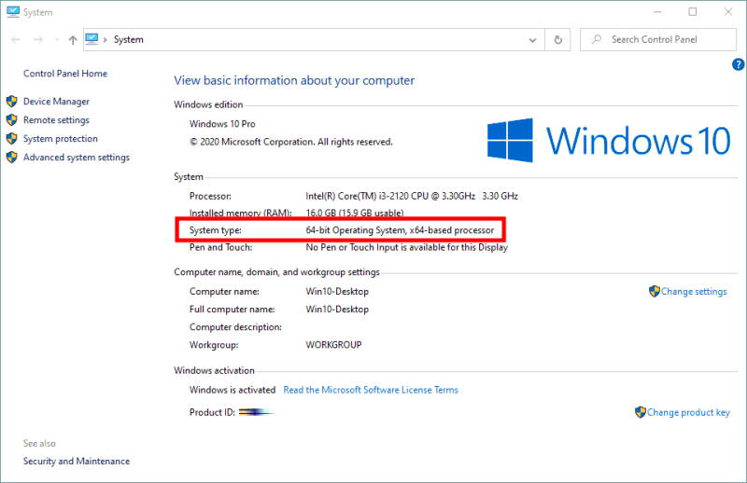The height and width of the screenshot is (483, 747).
Task: Click the search magnifier icon
Action: [597, 39]
